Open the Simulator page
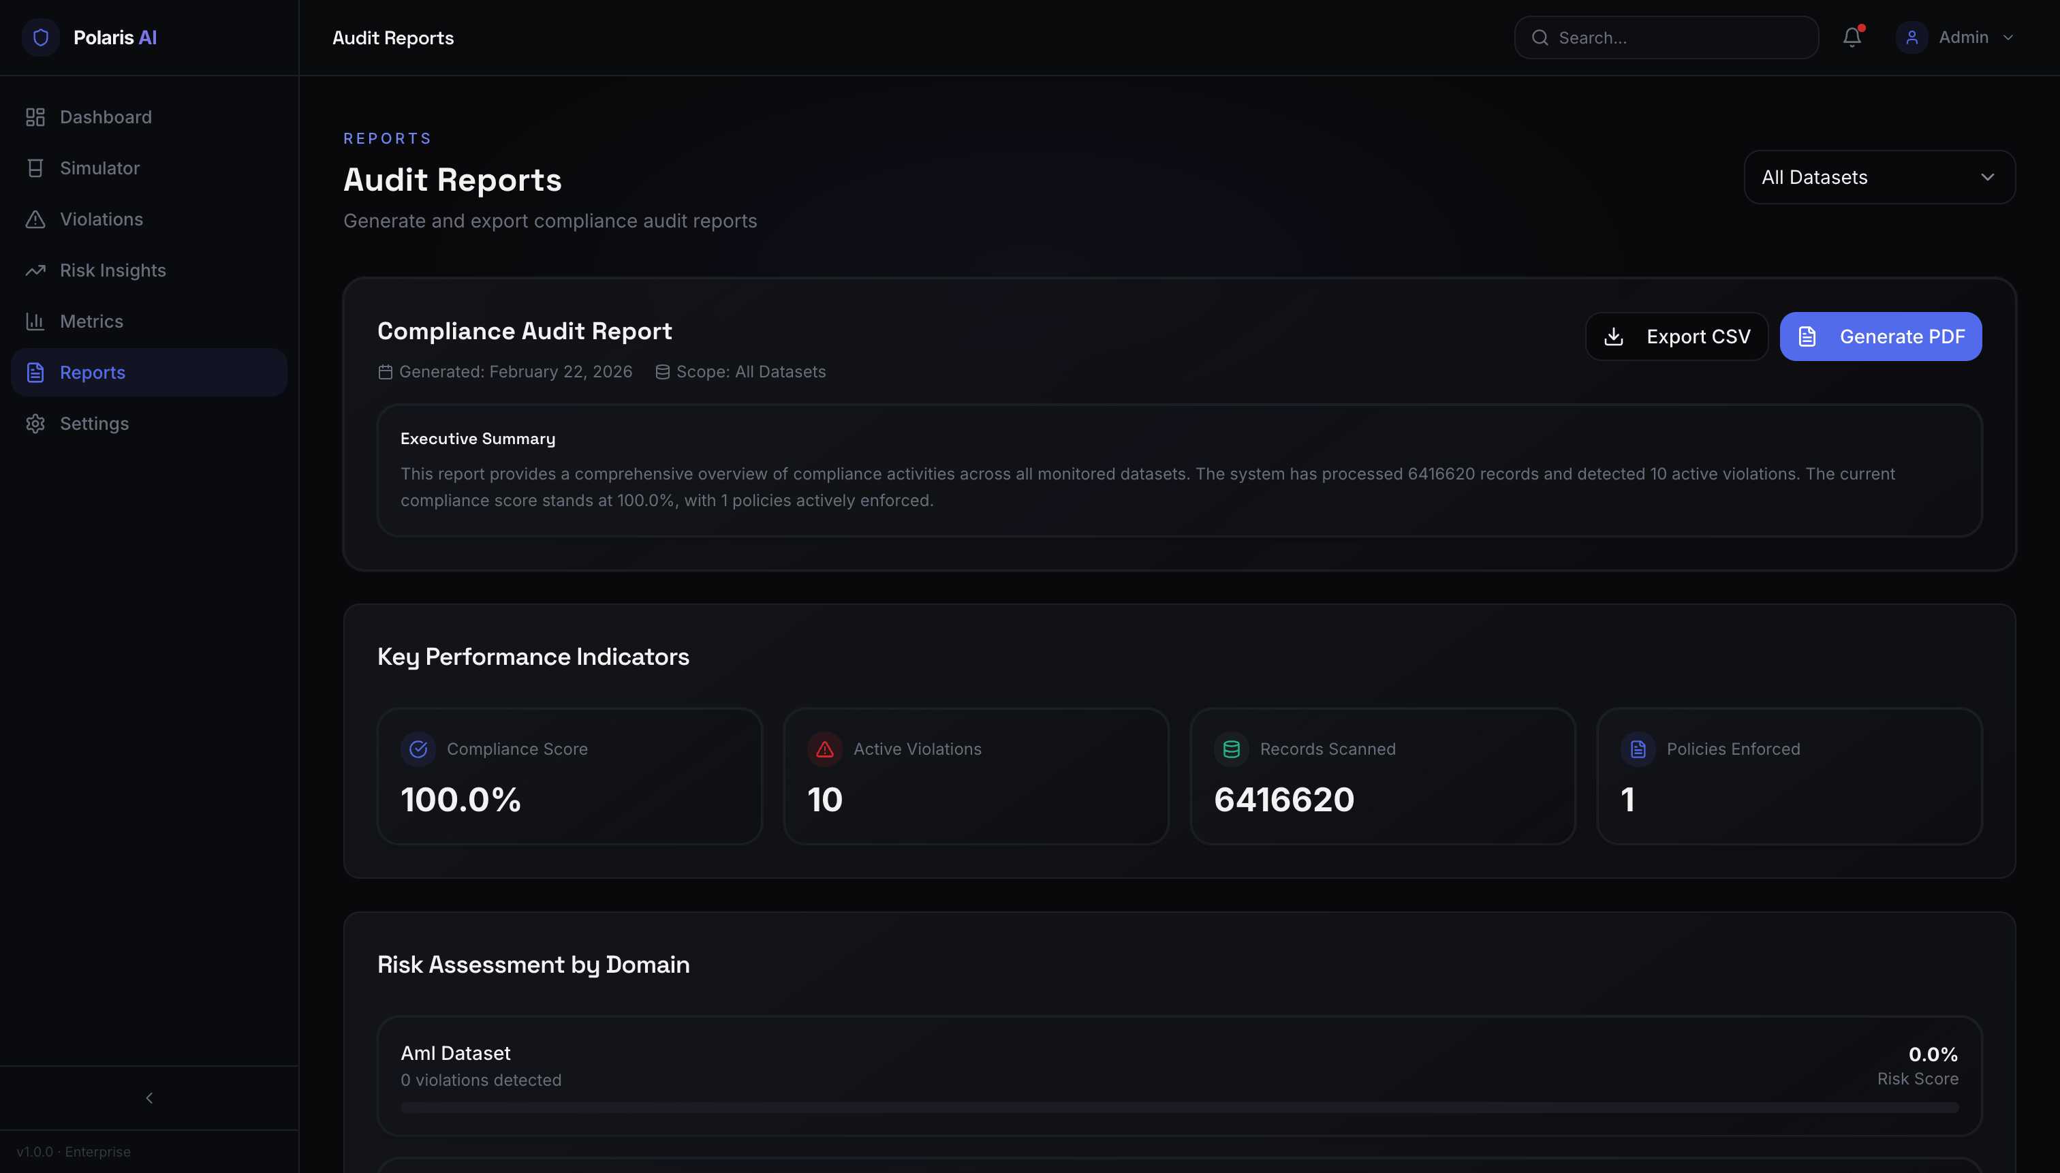Image resolution: width=2060 pixels, height=1173 pixels. [149, 168]
